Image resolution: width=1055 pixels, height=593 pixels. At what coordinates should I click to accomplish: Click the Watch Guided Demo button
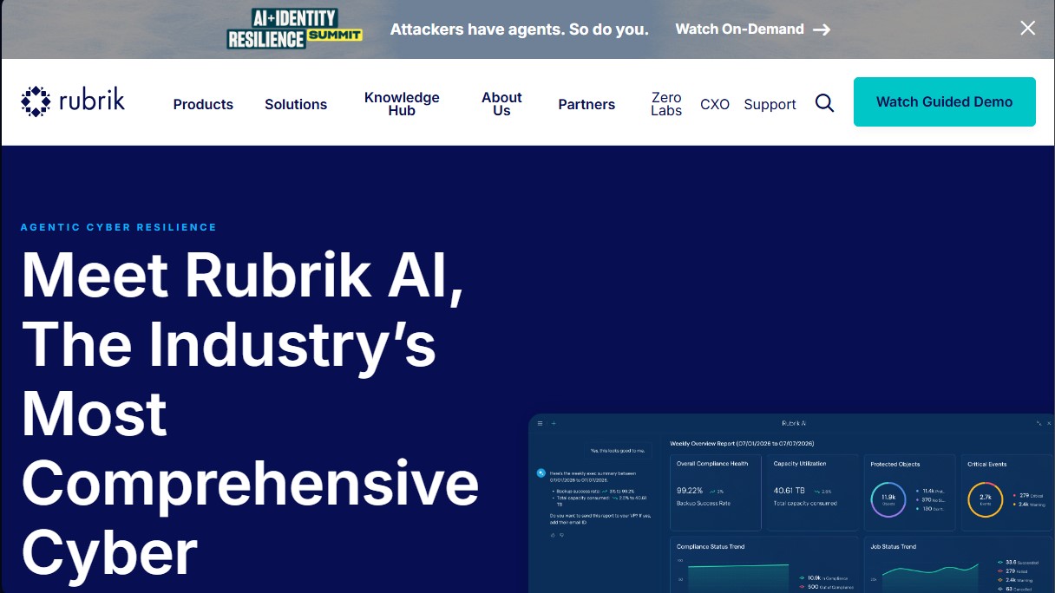pyautogui.click(x=945, y=101)
